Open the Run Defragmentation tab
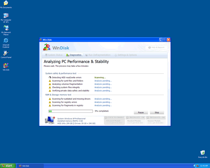Image resolution: width=210 pixels, height=168 pixels. (x=98, y=55)
